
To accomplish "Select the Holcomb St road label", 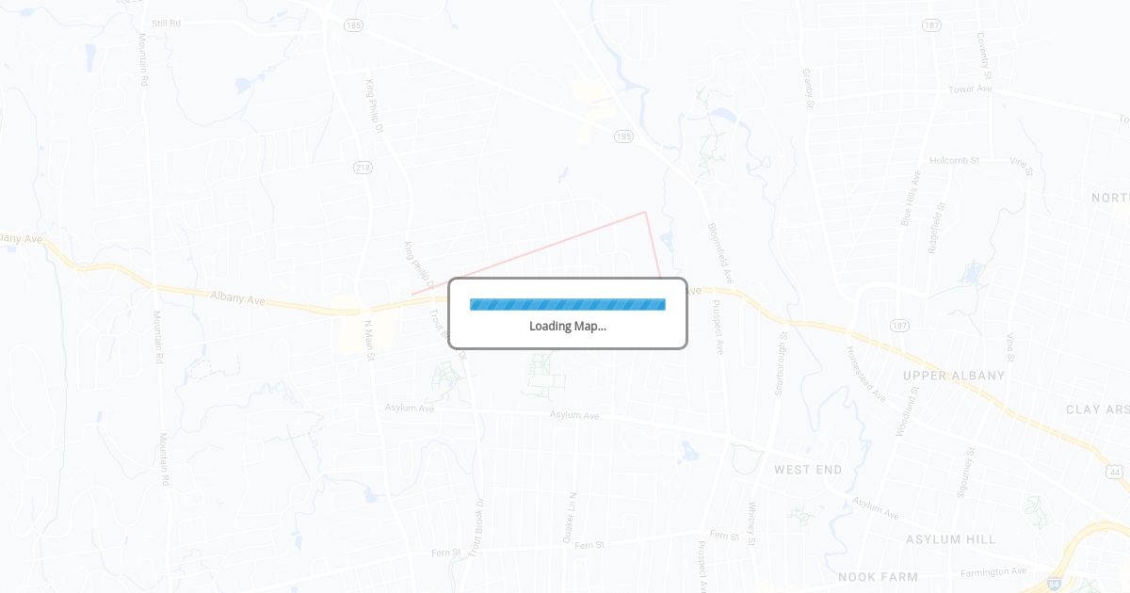I will point(955,161).
